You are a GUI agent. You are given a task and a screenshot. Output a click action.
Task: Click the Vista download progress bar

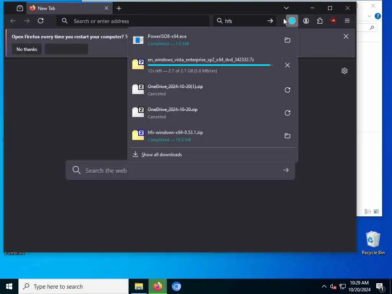[x=210, y=65]
